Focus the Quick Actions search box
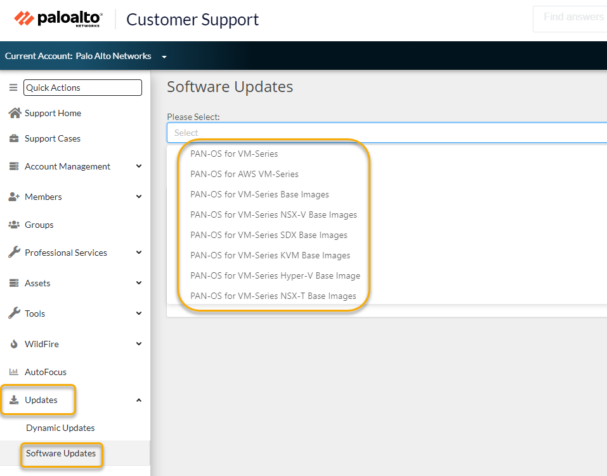Viewport: 607px width, 476px height. coord(82,88)
